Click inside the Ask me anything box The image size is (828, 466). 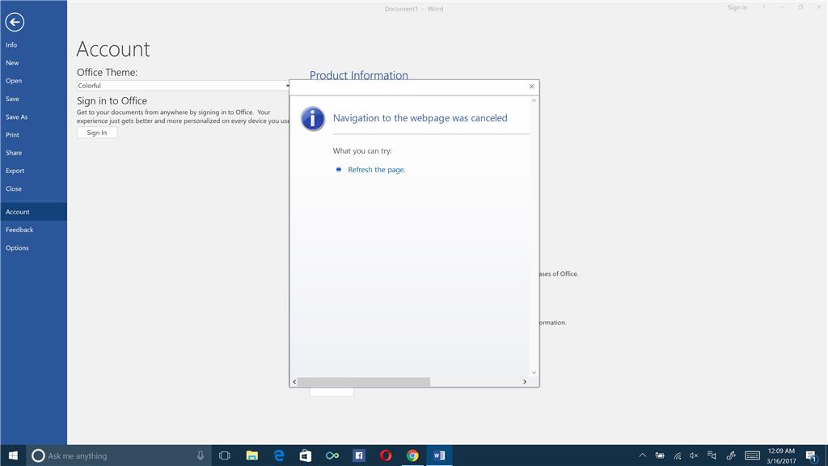click(105, 455)
